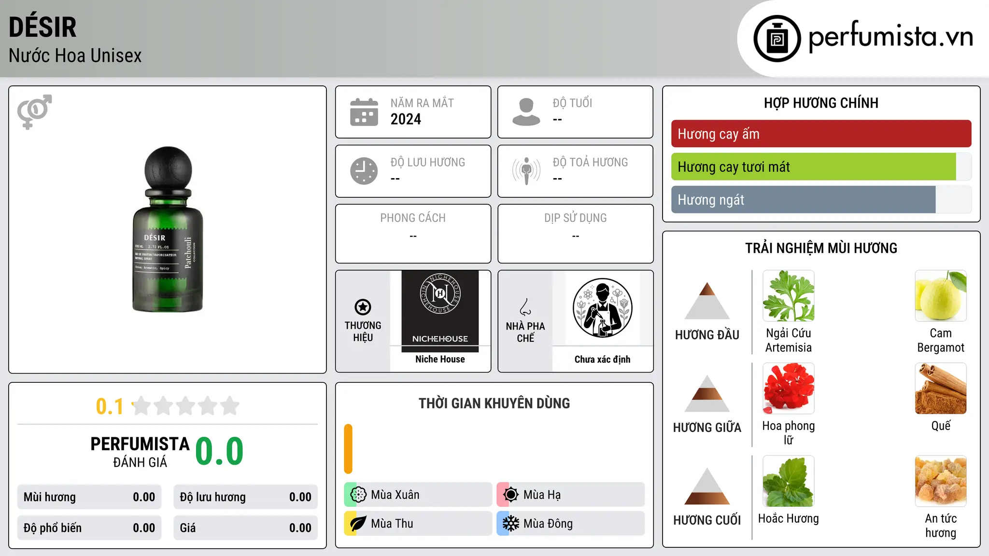The height and width of the screenshot is (556, 989).
Task: Click the Thời gian khuyên dùng heading
Action: pos(494,403)
